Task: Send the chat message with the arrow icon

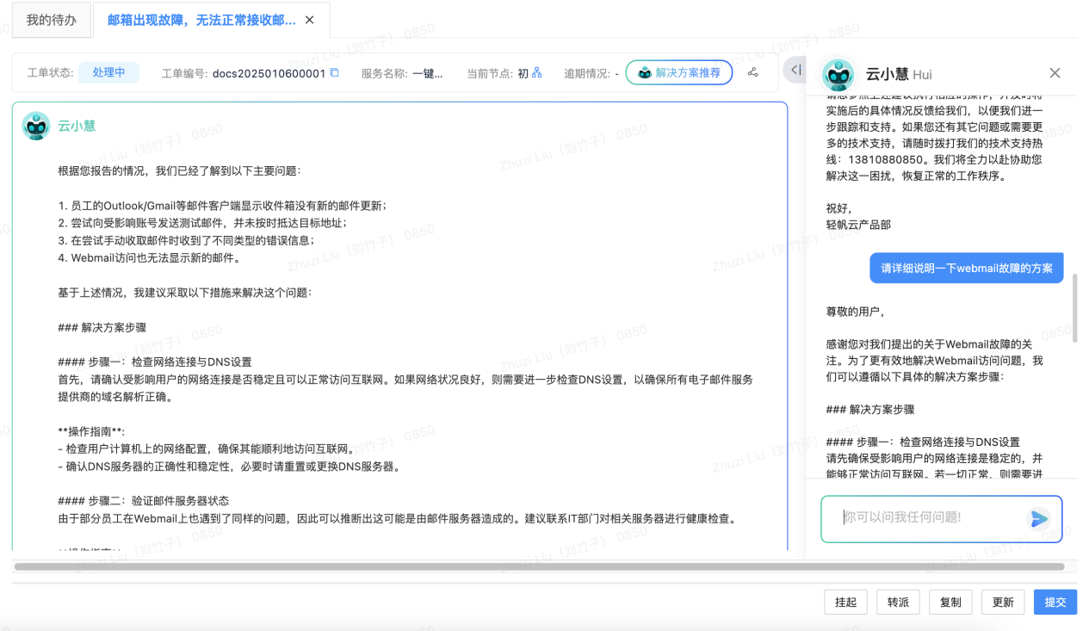Action: point(1039,518)
